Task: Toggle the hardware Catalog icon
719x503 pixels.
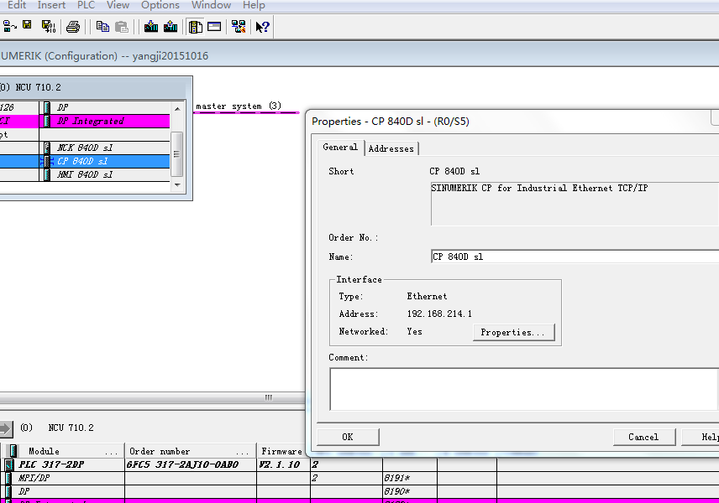Action: click(196, 27)
